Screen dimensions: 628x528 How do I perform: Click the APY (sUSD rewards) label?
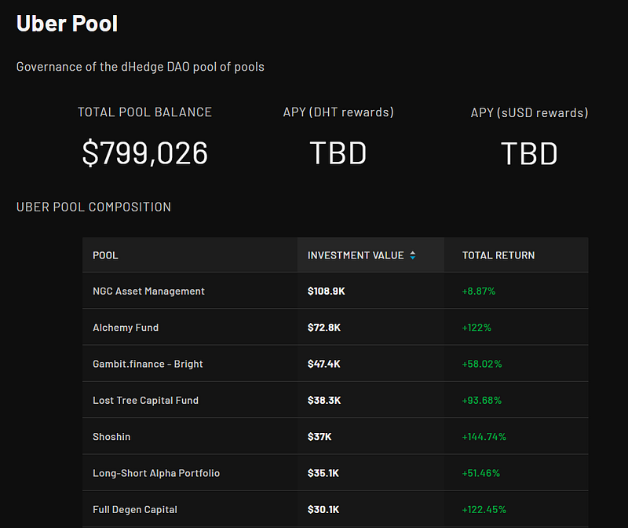click(x=529, y=113)
